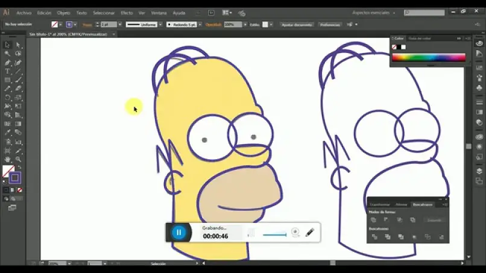The height and width of the screenshot is (273, 486).
Task: Select the Scale tool
Action: [18, 98]
